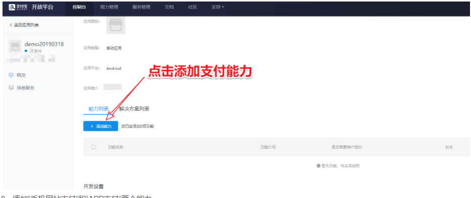
Task: Toggle the select-all checkbox in table header
Action: [x=94, y=147]
